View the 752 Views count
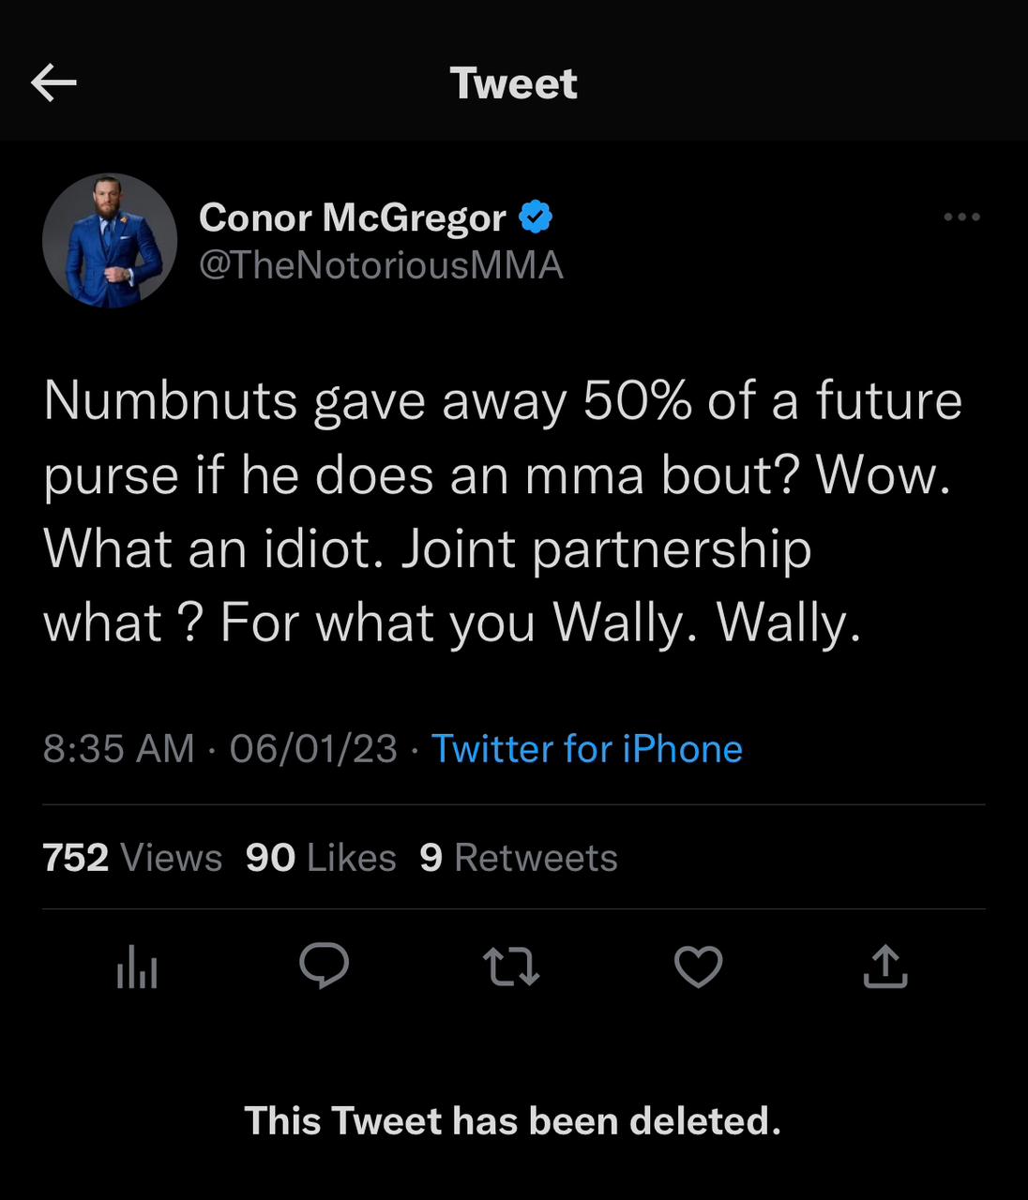 click(x=132, y=858)
